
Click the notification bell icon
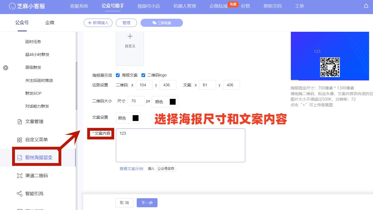point(366,6)
